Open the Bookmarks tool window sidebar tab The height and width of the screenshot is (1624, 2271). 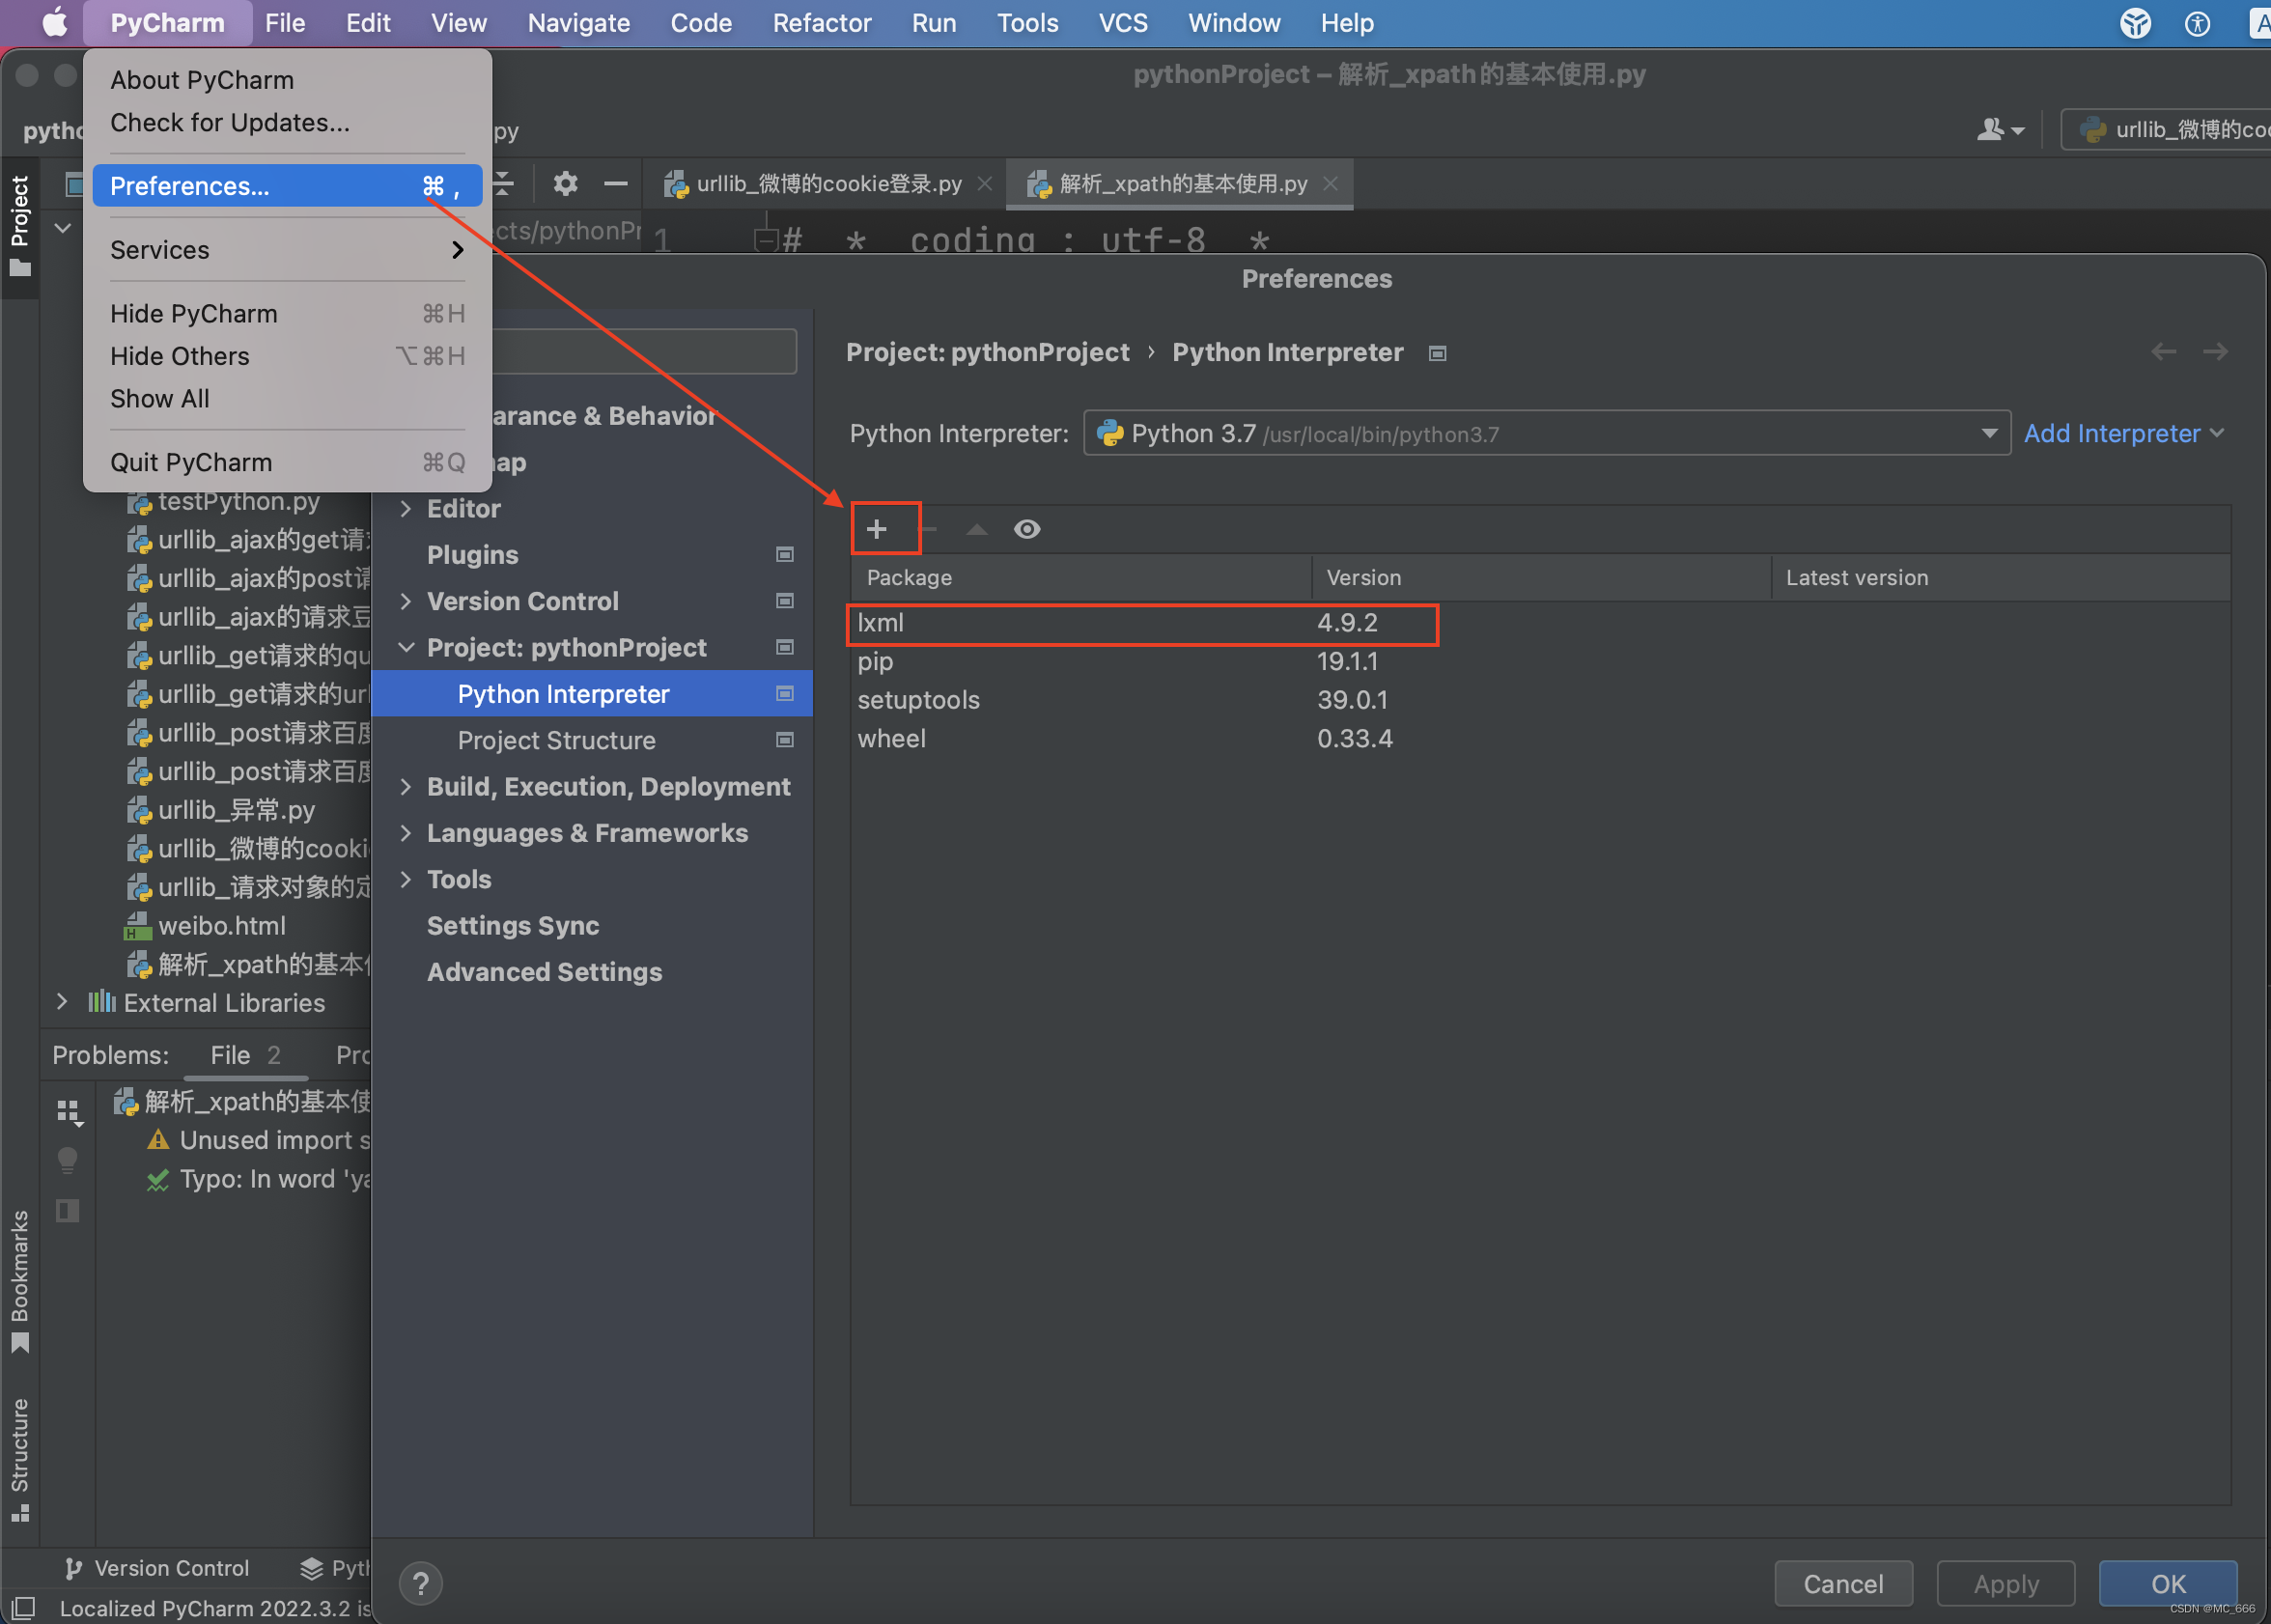point(20,1281)
